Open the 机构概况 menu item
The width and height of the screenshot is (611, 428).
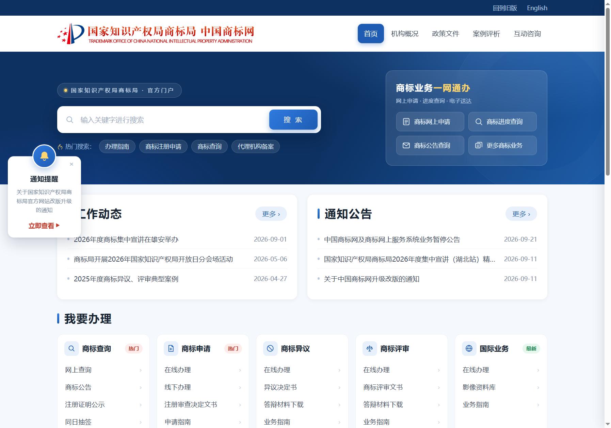(405, 34)
